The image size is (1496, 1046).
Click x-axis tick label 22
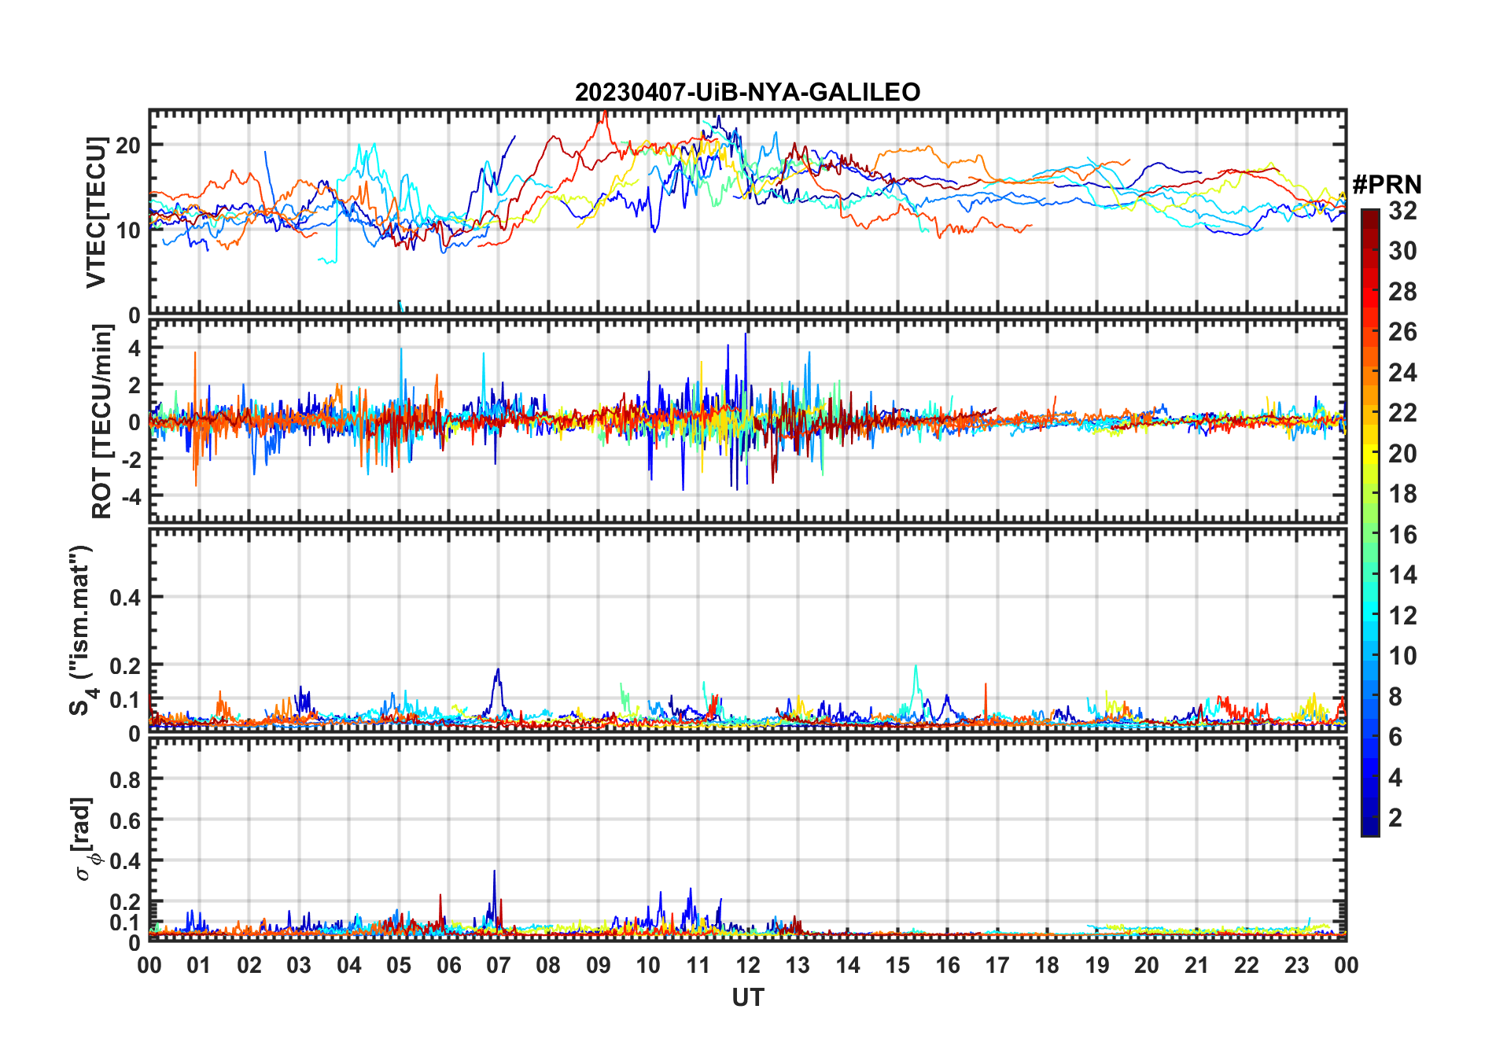click(1247, 965)
